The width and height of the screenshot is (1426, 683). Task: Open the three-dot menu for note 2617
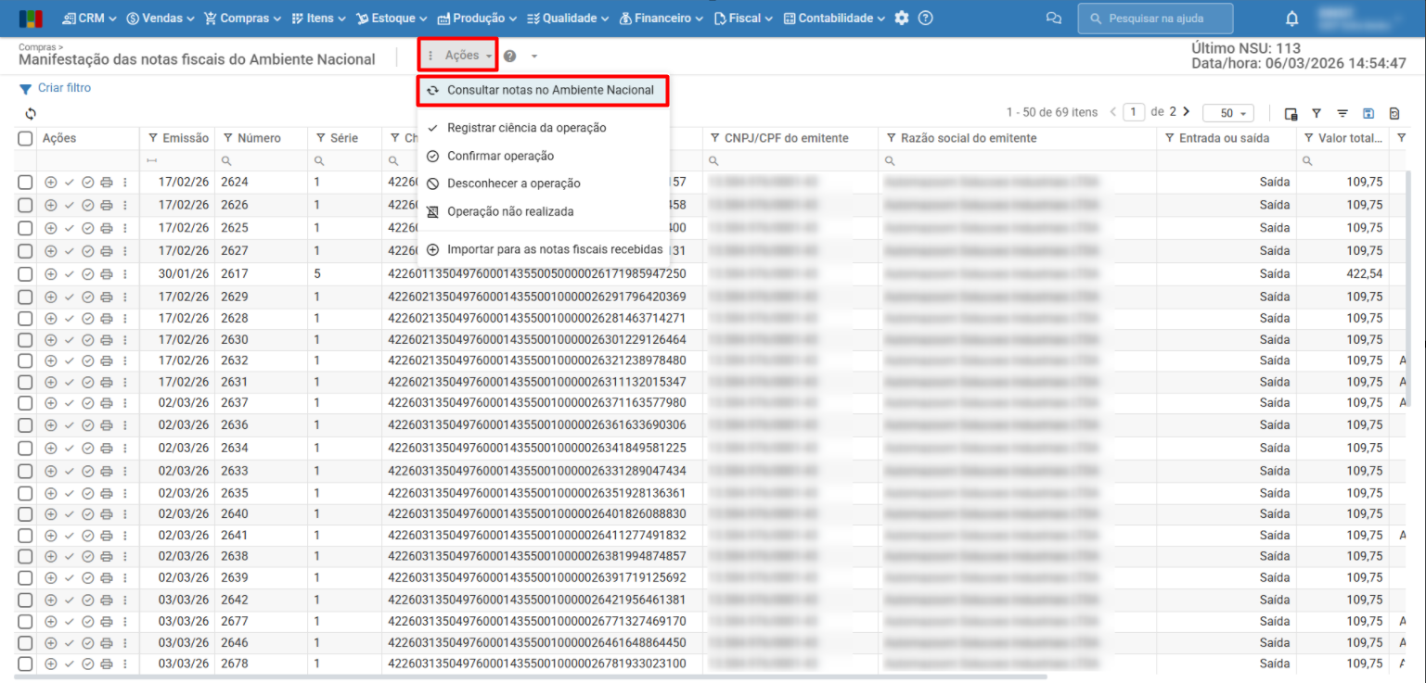pos(124,274)
